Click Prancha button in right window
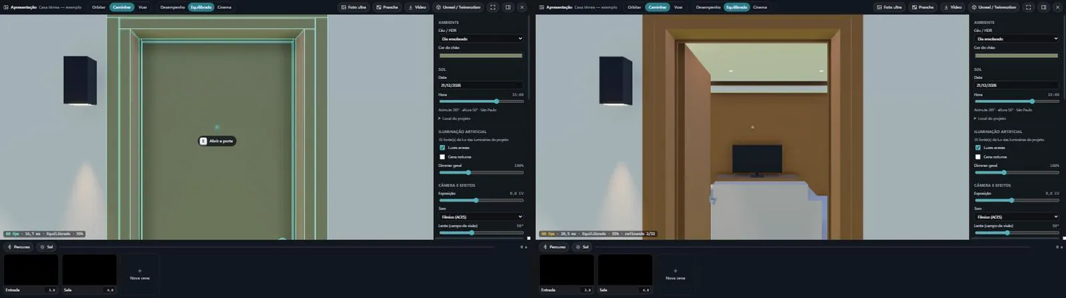The height and width of the screenshot is (298, 1066). [923, 7]
